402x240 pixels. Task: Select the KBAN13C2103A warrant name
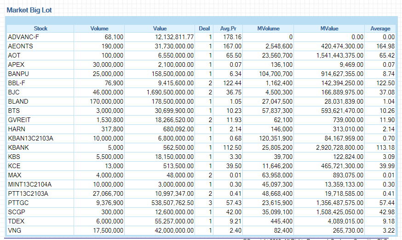pos(30,138)
